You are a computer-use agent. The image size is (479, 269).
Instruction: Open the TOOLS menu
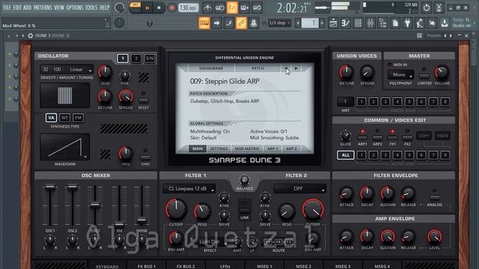(x=91, y=7)
